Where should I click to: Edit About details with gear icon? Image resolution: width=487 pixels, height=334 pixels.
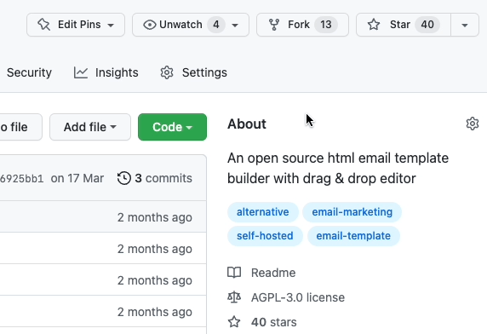tap(473, 124)
